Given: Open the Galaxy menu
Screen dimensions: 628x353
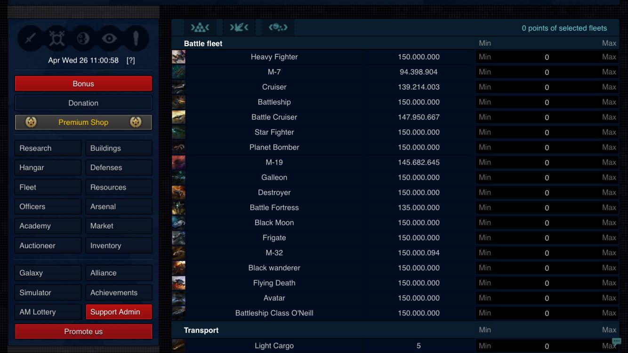Looking at the screenshot, I should point(48,273).
